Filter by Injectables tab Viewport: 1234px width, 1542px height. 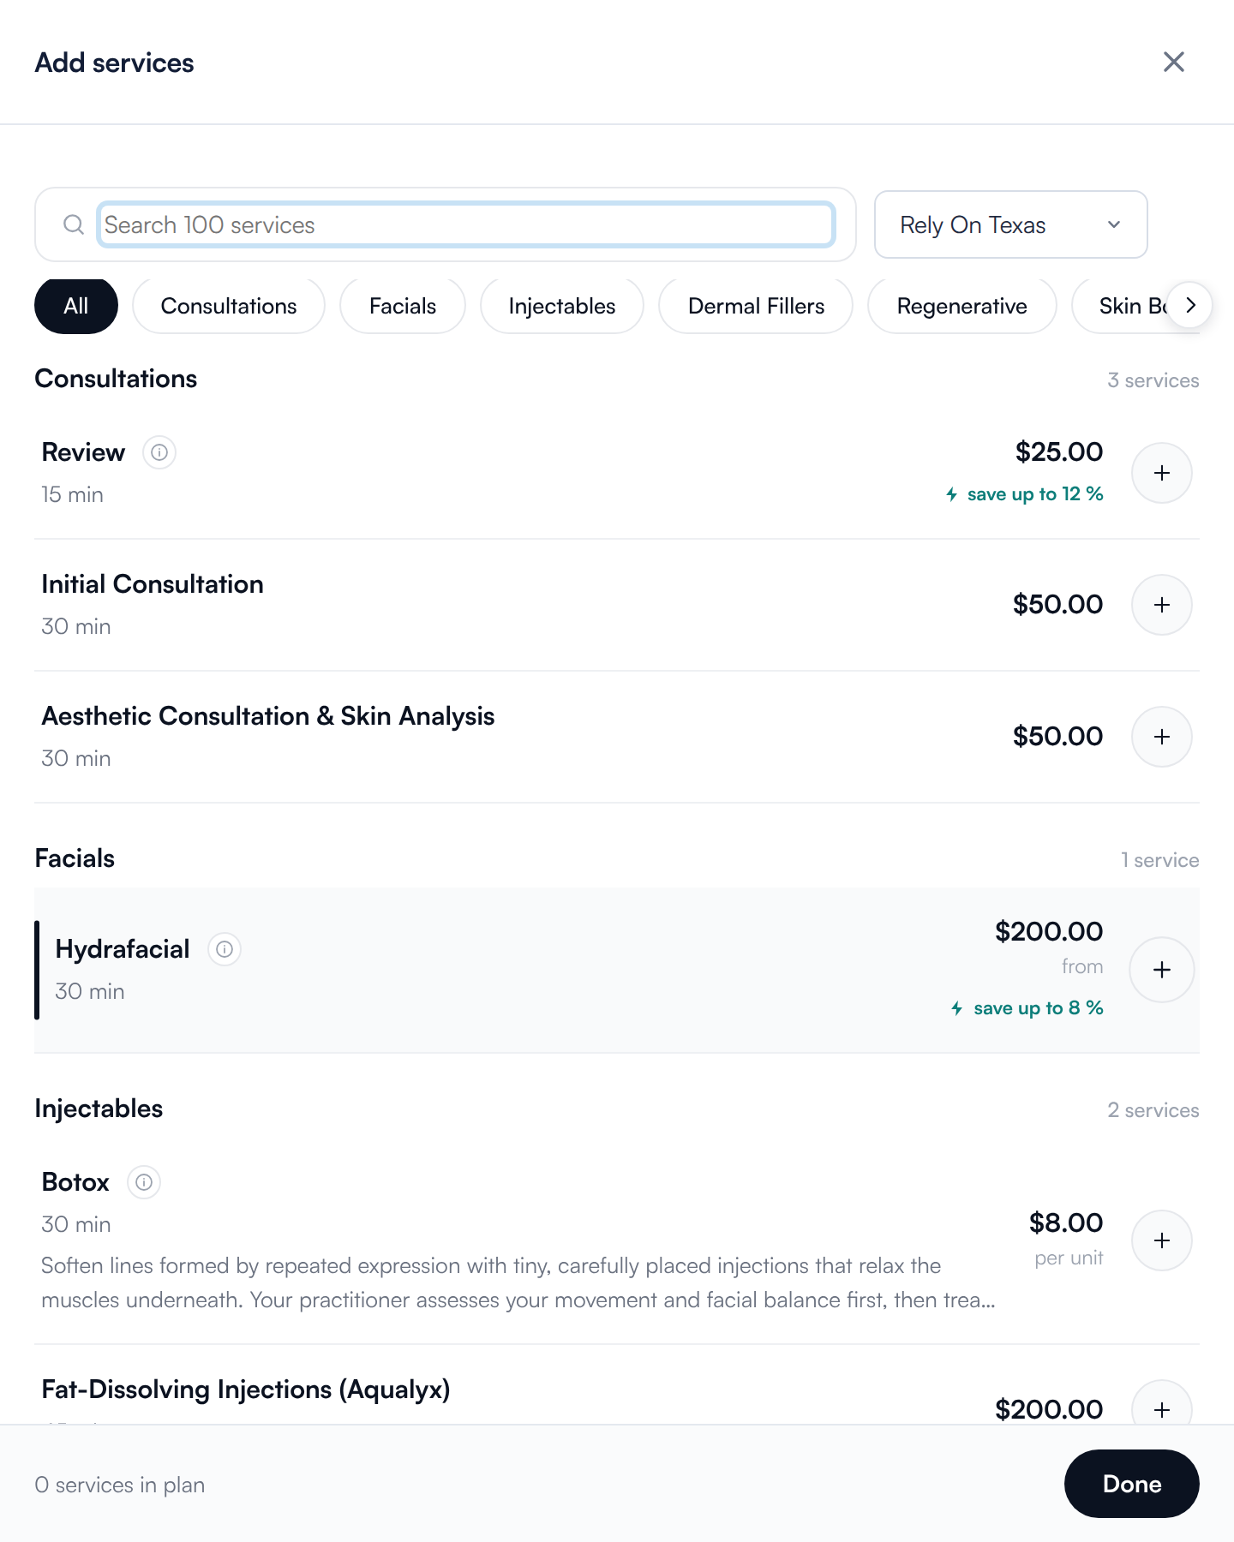562,306
